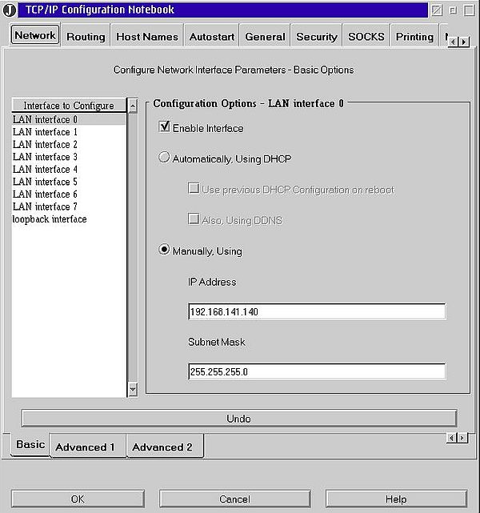The height and width of the screenshot is (513, 480).
Task: Select loopback interface in the list
Action: coord(50,219)
